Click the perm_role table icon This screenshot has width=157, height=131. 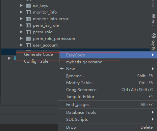click(x=28, y=32)
